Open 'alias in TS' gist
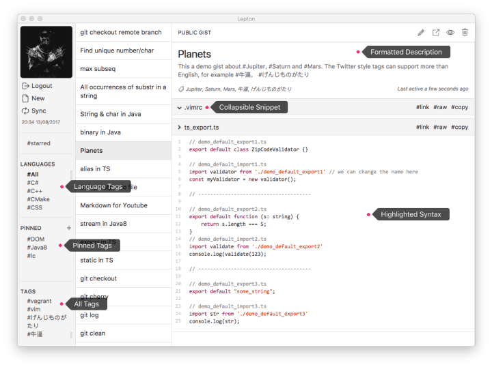 tap(123, 169)
